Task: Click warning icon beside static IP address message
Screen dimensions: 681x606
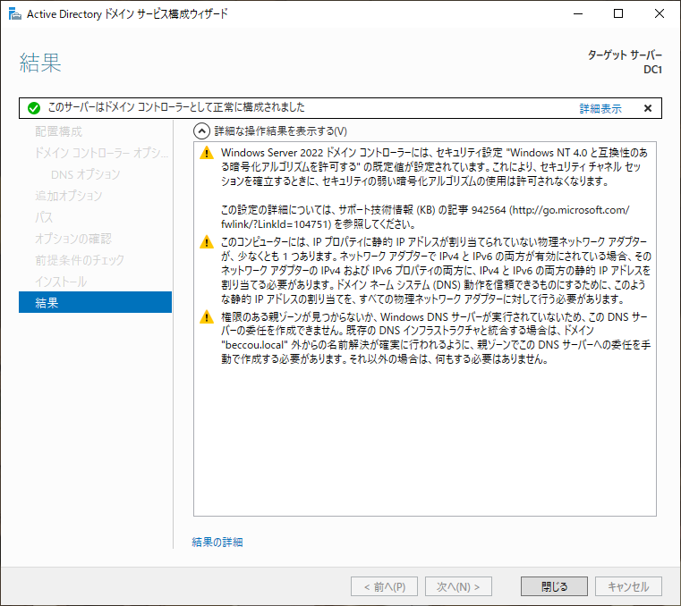Action: [207, 242]
